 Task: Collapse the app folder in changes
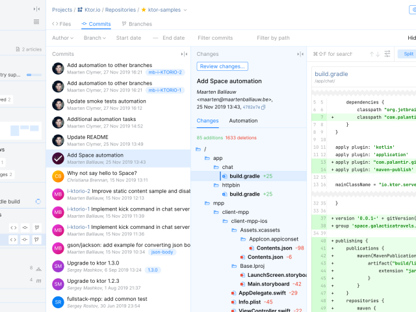[207, 159]
